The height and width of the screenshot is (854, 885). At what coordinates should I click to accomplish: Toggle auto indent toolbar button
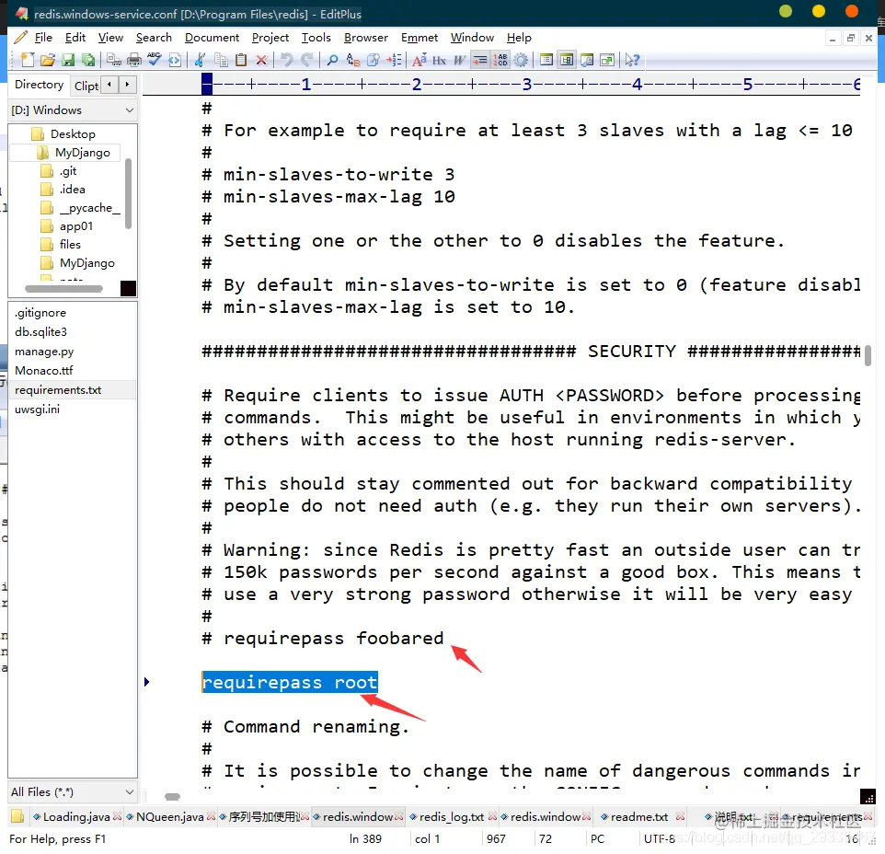480,60
